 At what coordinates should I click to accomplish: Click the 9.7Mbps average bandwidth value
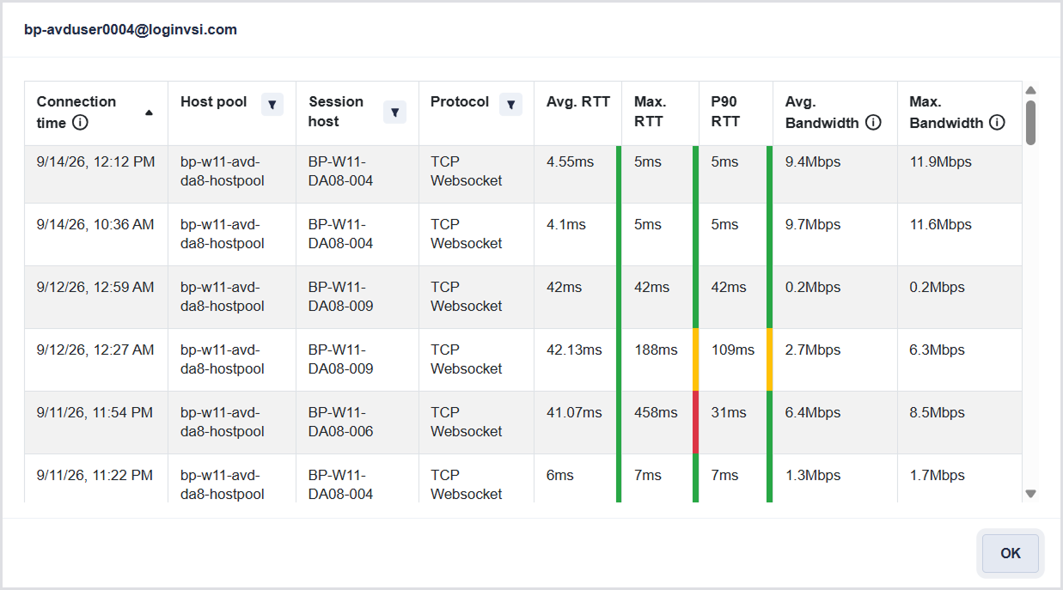point(813,225)
